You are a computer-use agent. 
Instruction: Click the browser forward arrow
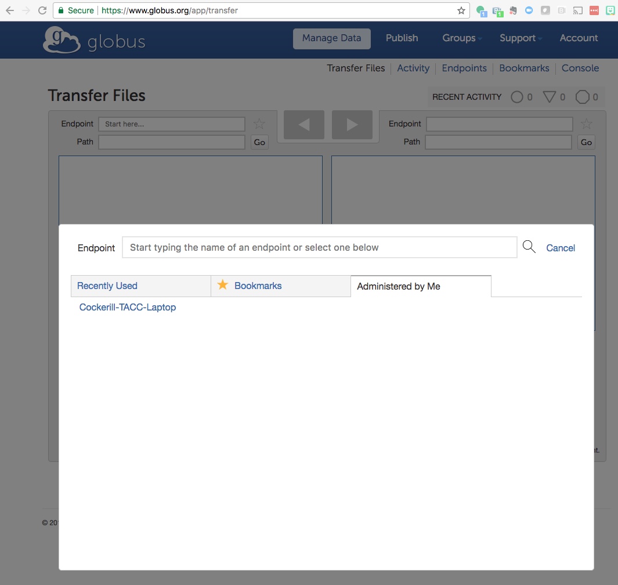coord(26,10)
